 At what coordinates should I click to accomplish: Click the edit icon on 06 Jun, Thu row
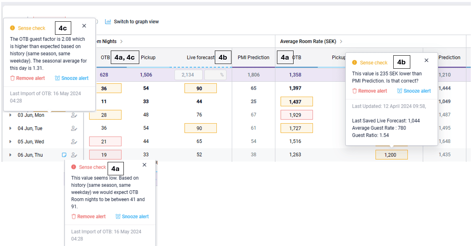coord(74,155)
